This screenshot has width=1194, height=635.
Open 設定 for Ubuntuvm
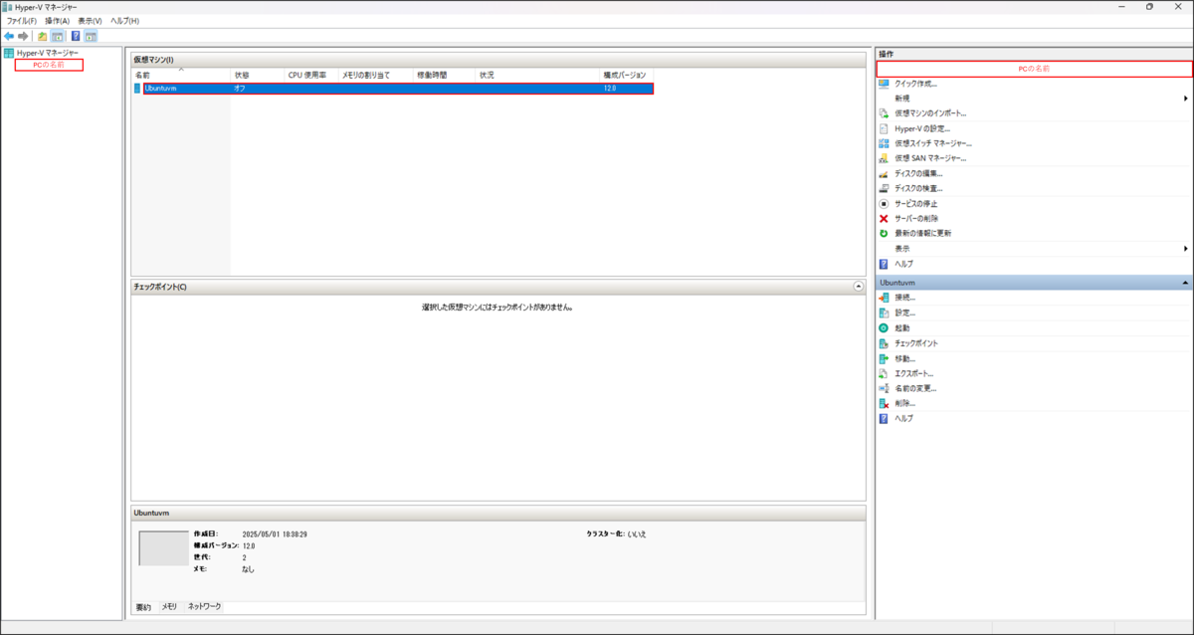[x=904, y=313]
